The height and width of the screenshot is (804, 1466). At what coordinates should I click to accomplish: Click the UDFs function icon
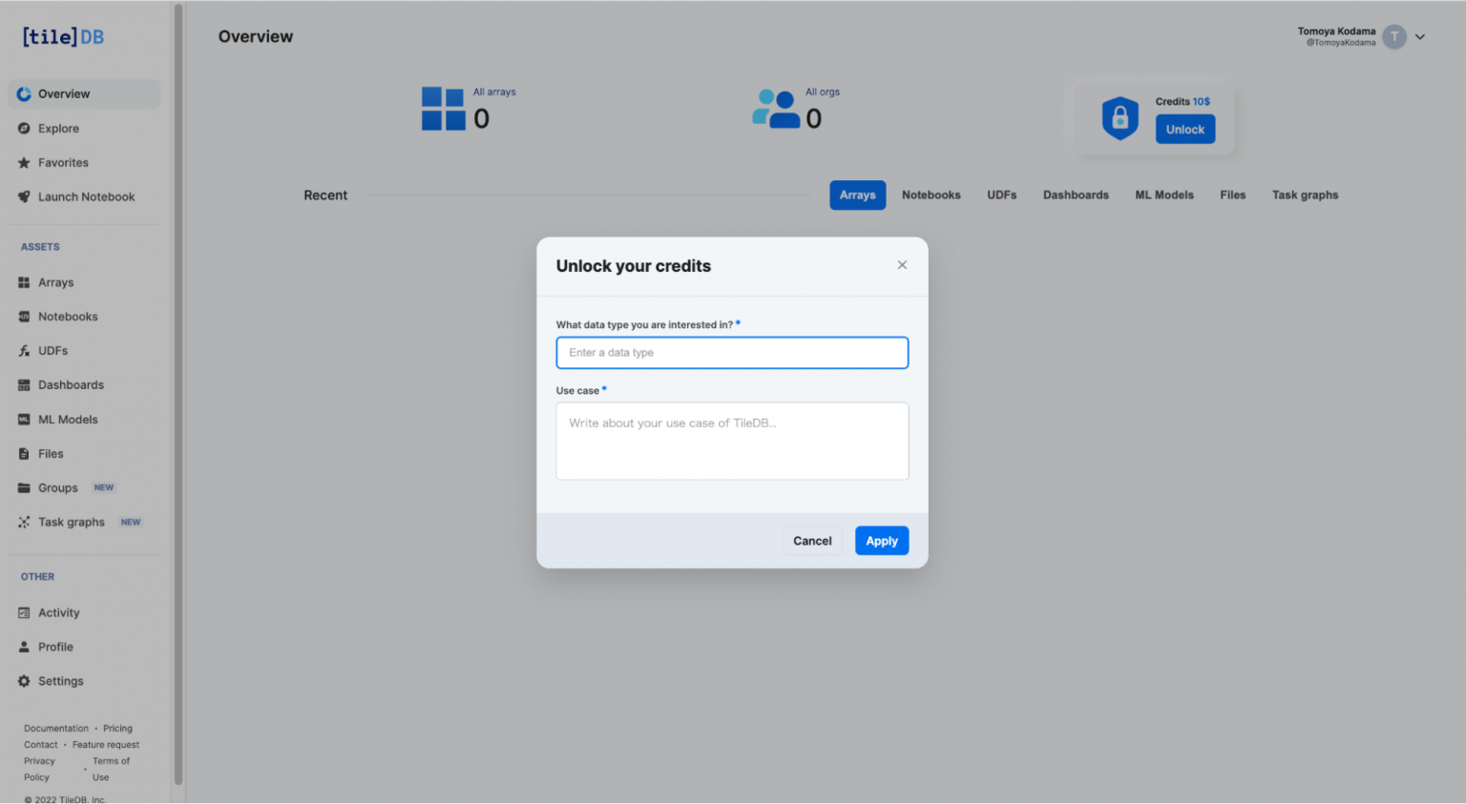pos(24,351)
